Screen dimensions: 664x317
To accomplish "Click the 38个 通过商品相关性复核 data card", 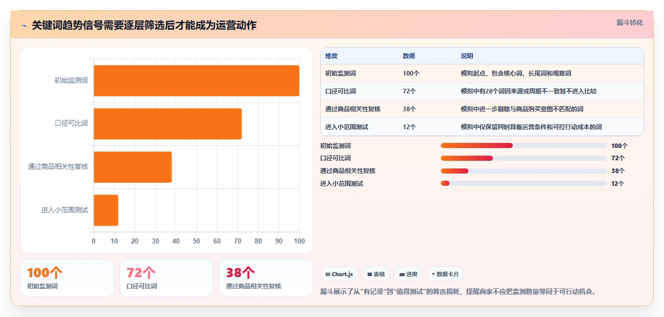I will tap(266, 278).
